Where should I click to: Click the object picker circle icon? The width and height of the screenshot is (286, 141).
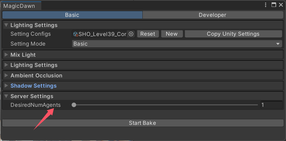coord(131,34)
